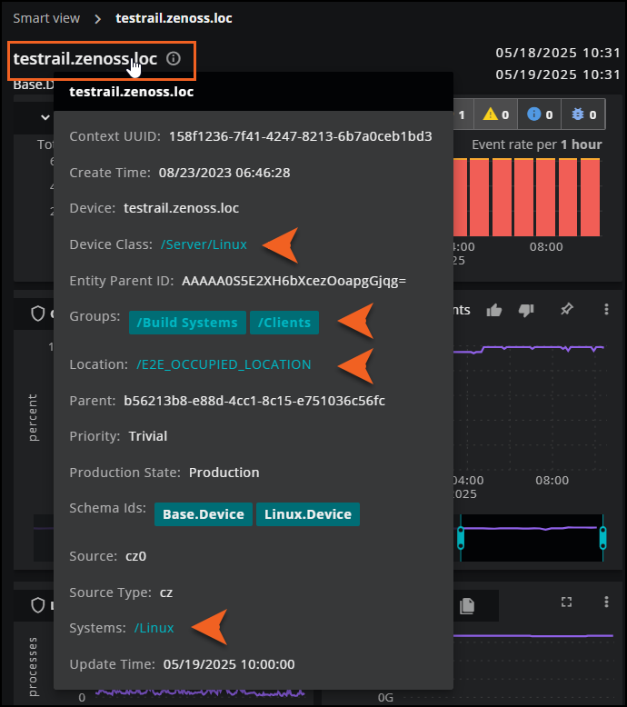Click the Source value cz0
This screenshot has width=627, height=707.
135,556
